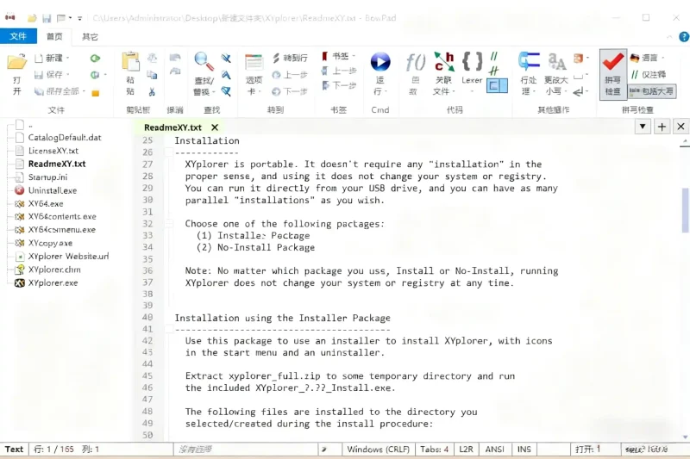
Task: Open the 文件 (File) menu tab
Action: click(18, 36)
